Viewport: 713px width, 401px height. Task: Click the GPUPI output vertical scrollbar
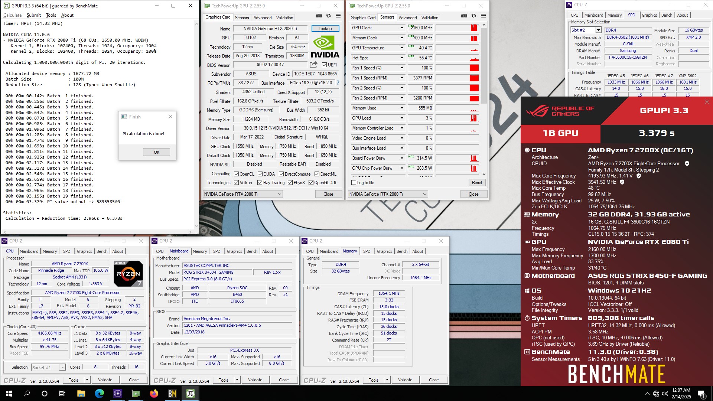196,124
